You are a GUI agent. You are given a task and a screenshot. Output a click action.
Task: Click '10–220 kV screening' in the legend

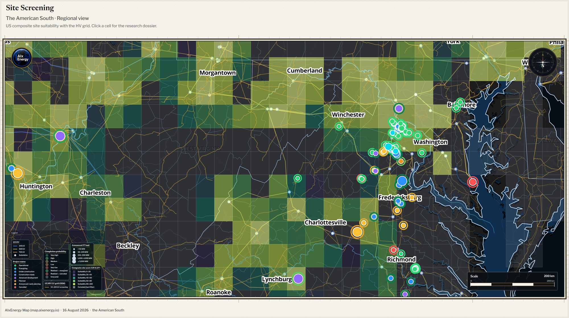coord(59,287)
